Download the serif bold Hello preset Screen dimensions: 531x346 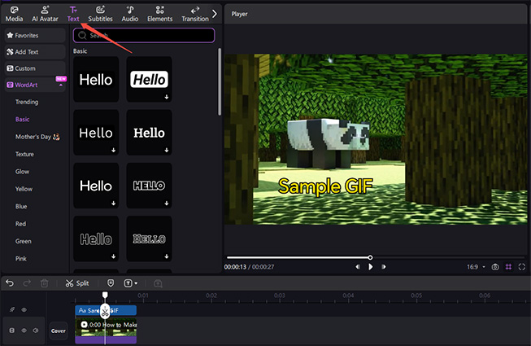pyautogui.click(x=167, y=150)
